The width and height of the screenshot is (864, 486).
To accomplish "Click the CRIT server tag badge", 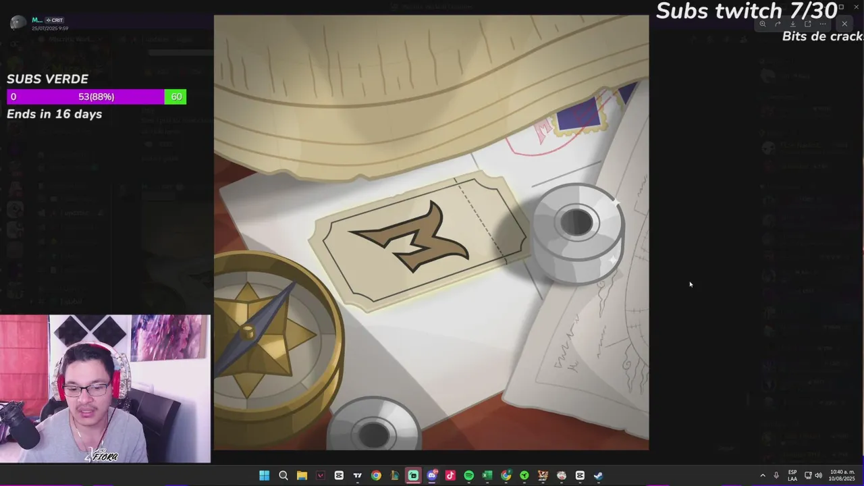I will pyautogui.click(x=55, y=20).
